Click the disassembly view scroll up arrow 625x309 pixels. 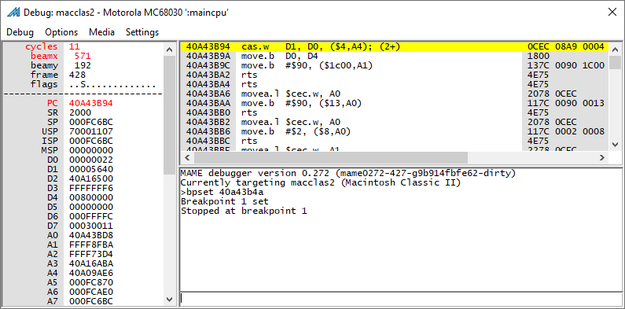tap(615, 47)
